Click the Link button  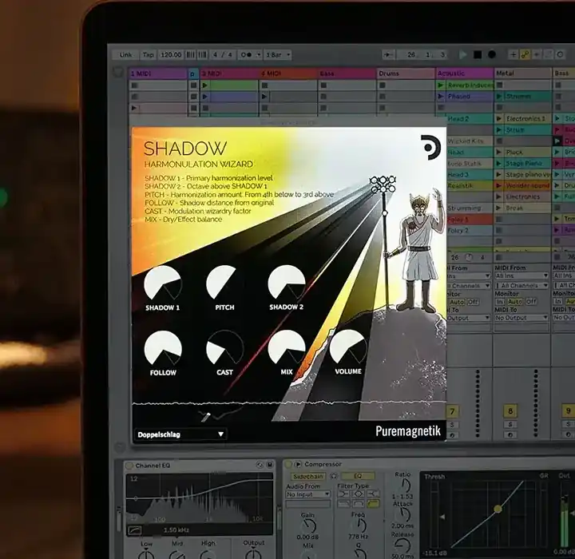click(x=125, y=54)
